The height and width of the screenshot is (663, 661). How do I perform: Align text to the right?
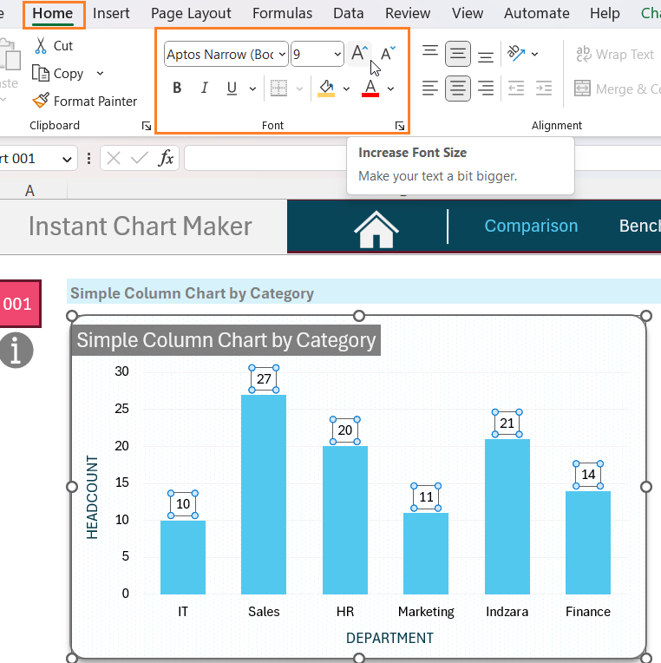pos(486,89)
